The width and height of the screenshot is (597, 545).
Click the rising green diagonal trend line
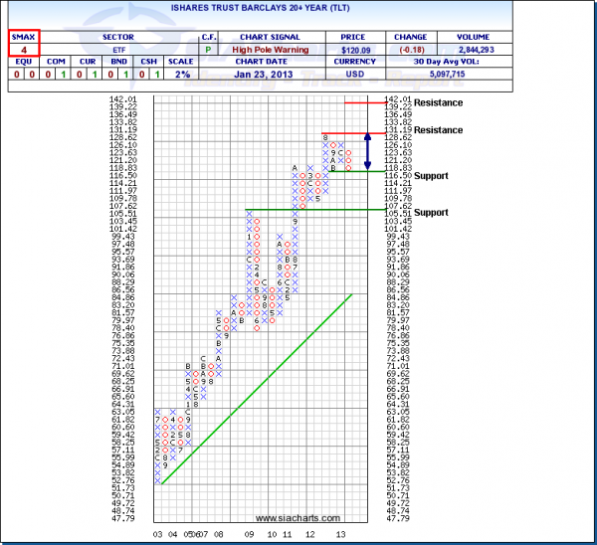pyautogui.click(x=259, y=388)
